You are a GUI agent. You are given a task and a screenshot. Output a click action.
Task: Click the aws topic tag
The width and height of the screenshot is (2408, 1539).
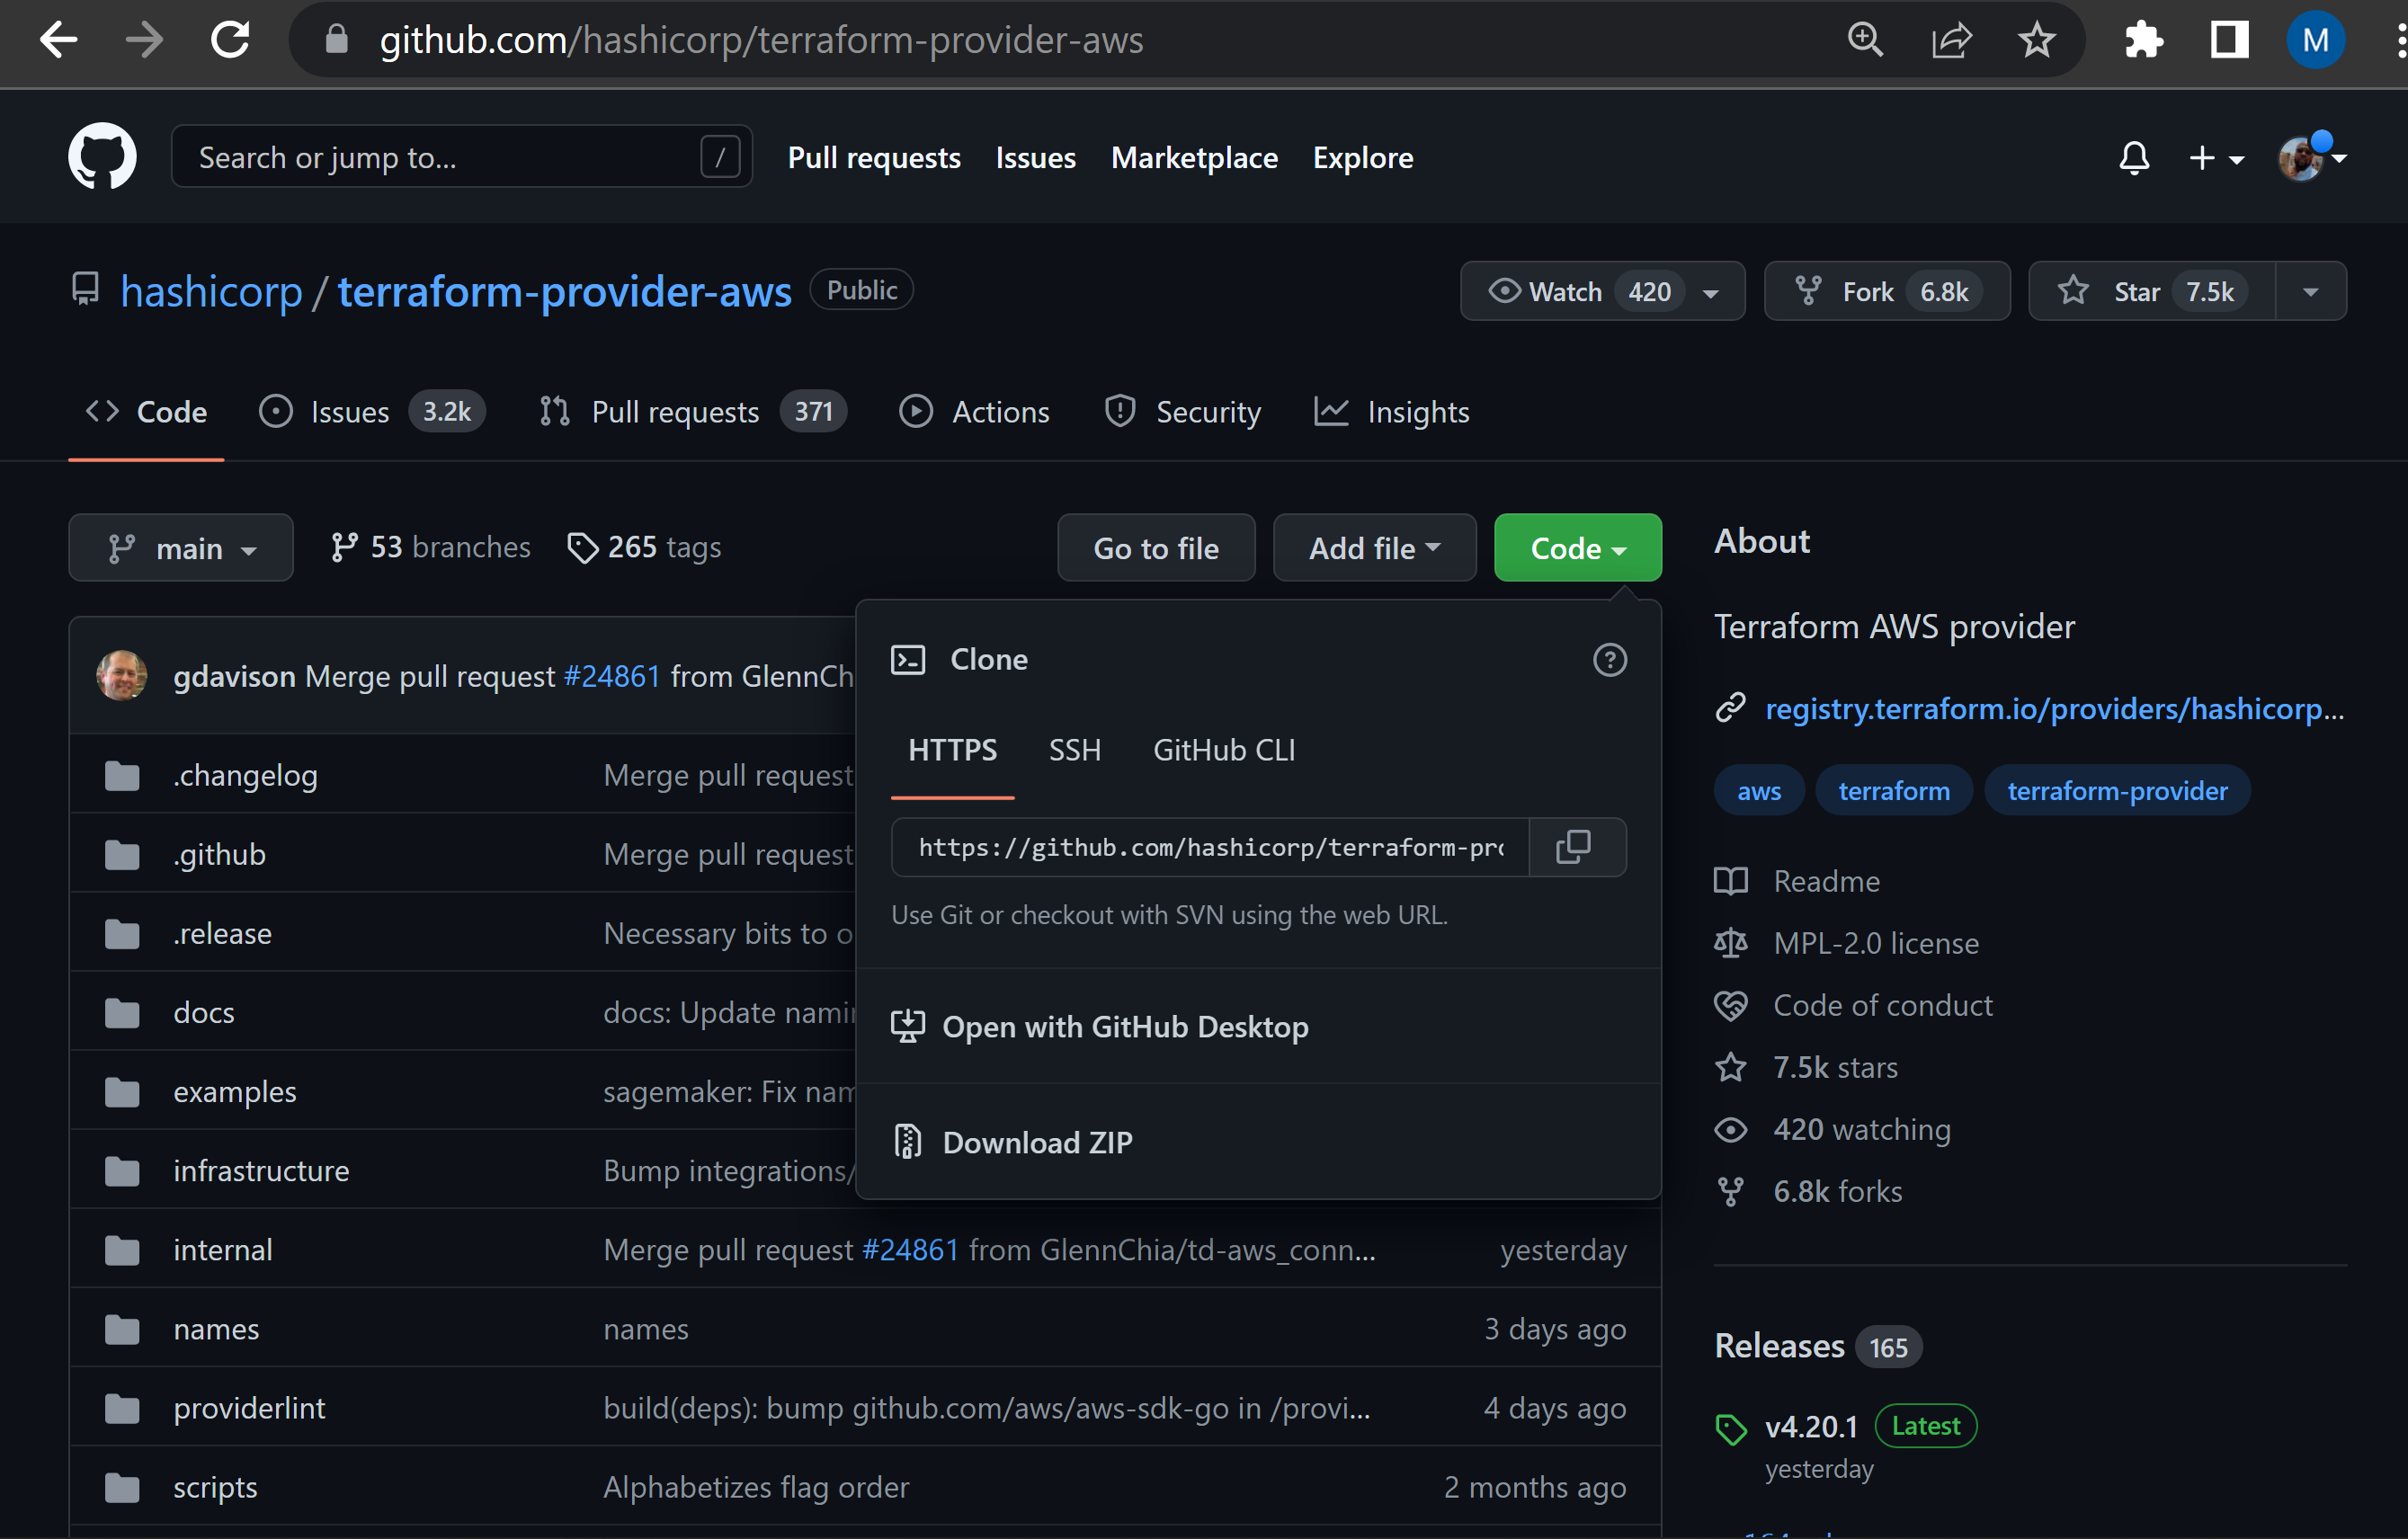(1759, 790)
